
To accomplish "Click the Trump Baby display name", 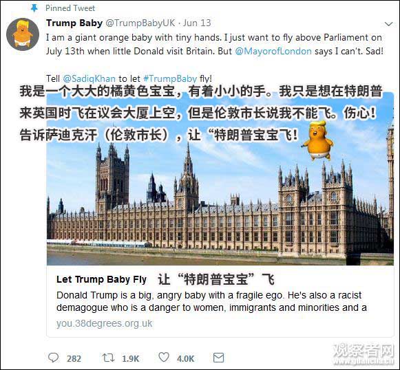I will pos(74,23).
